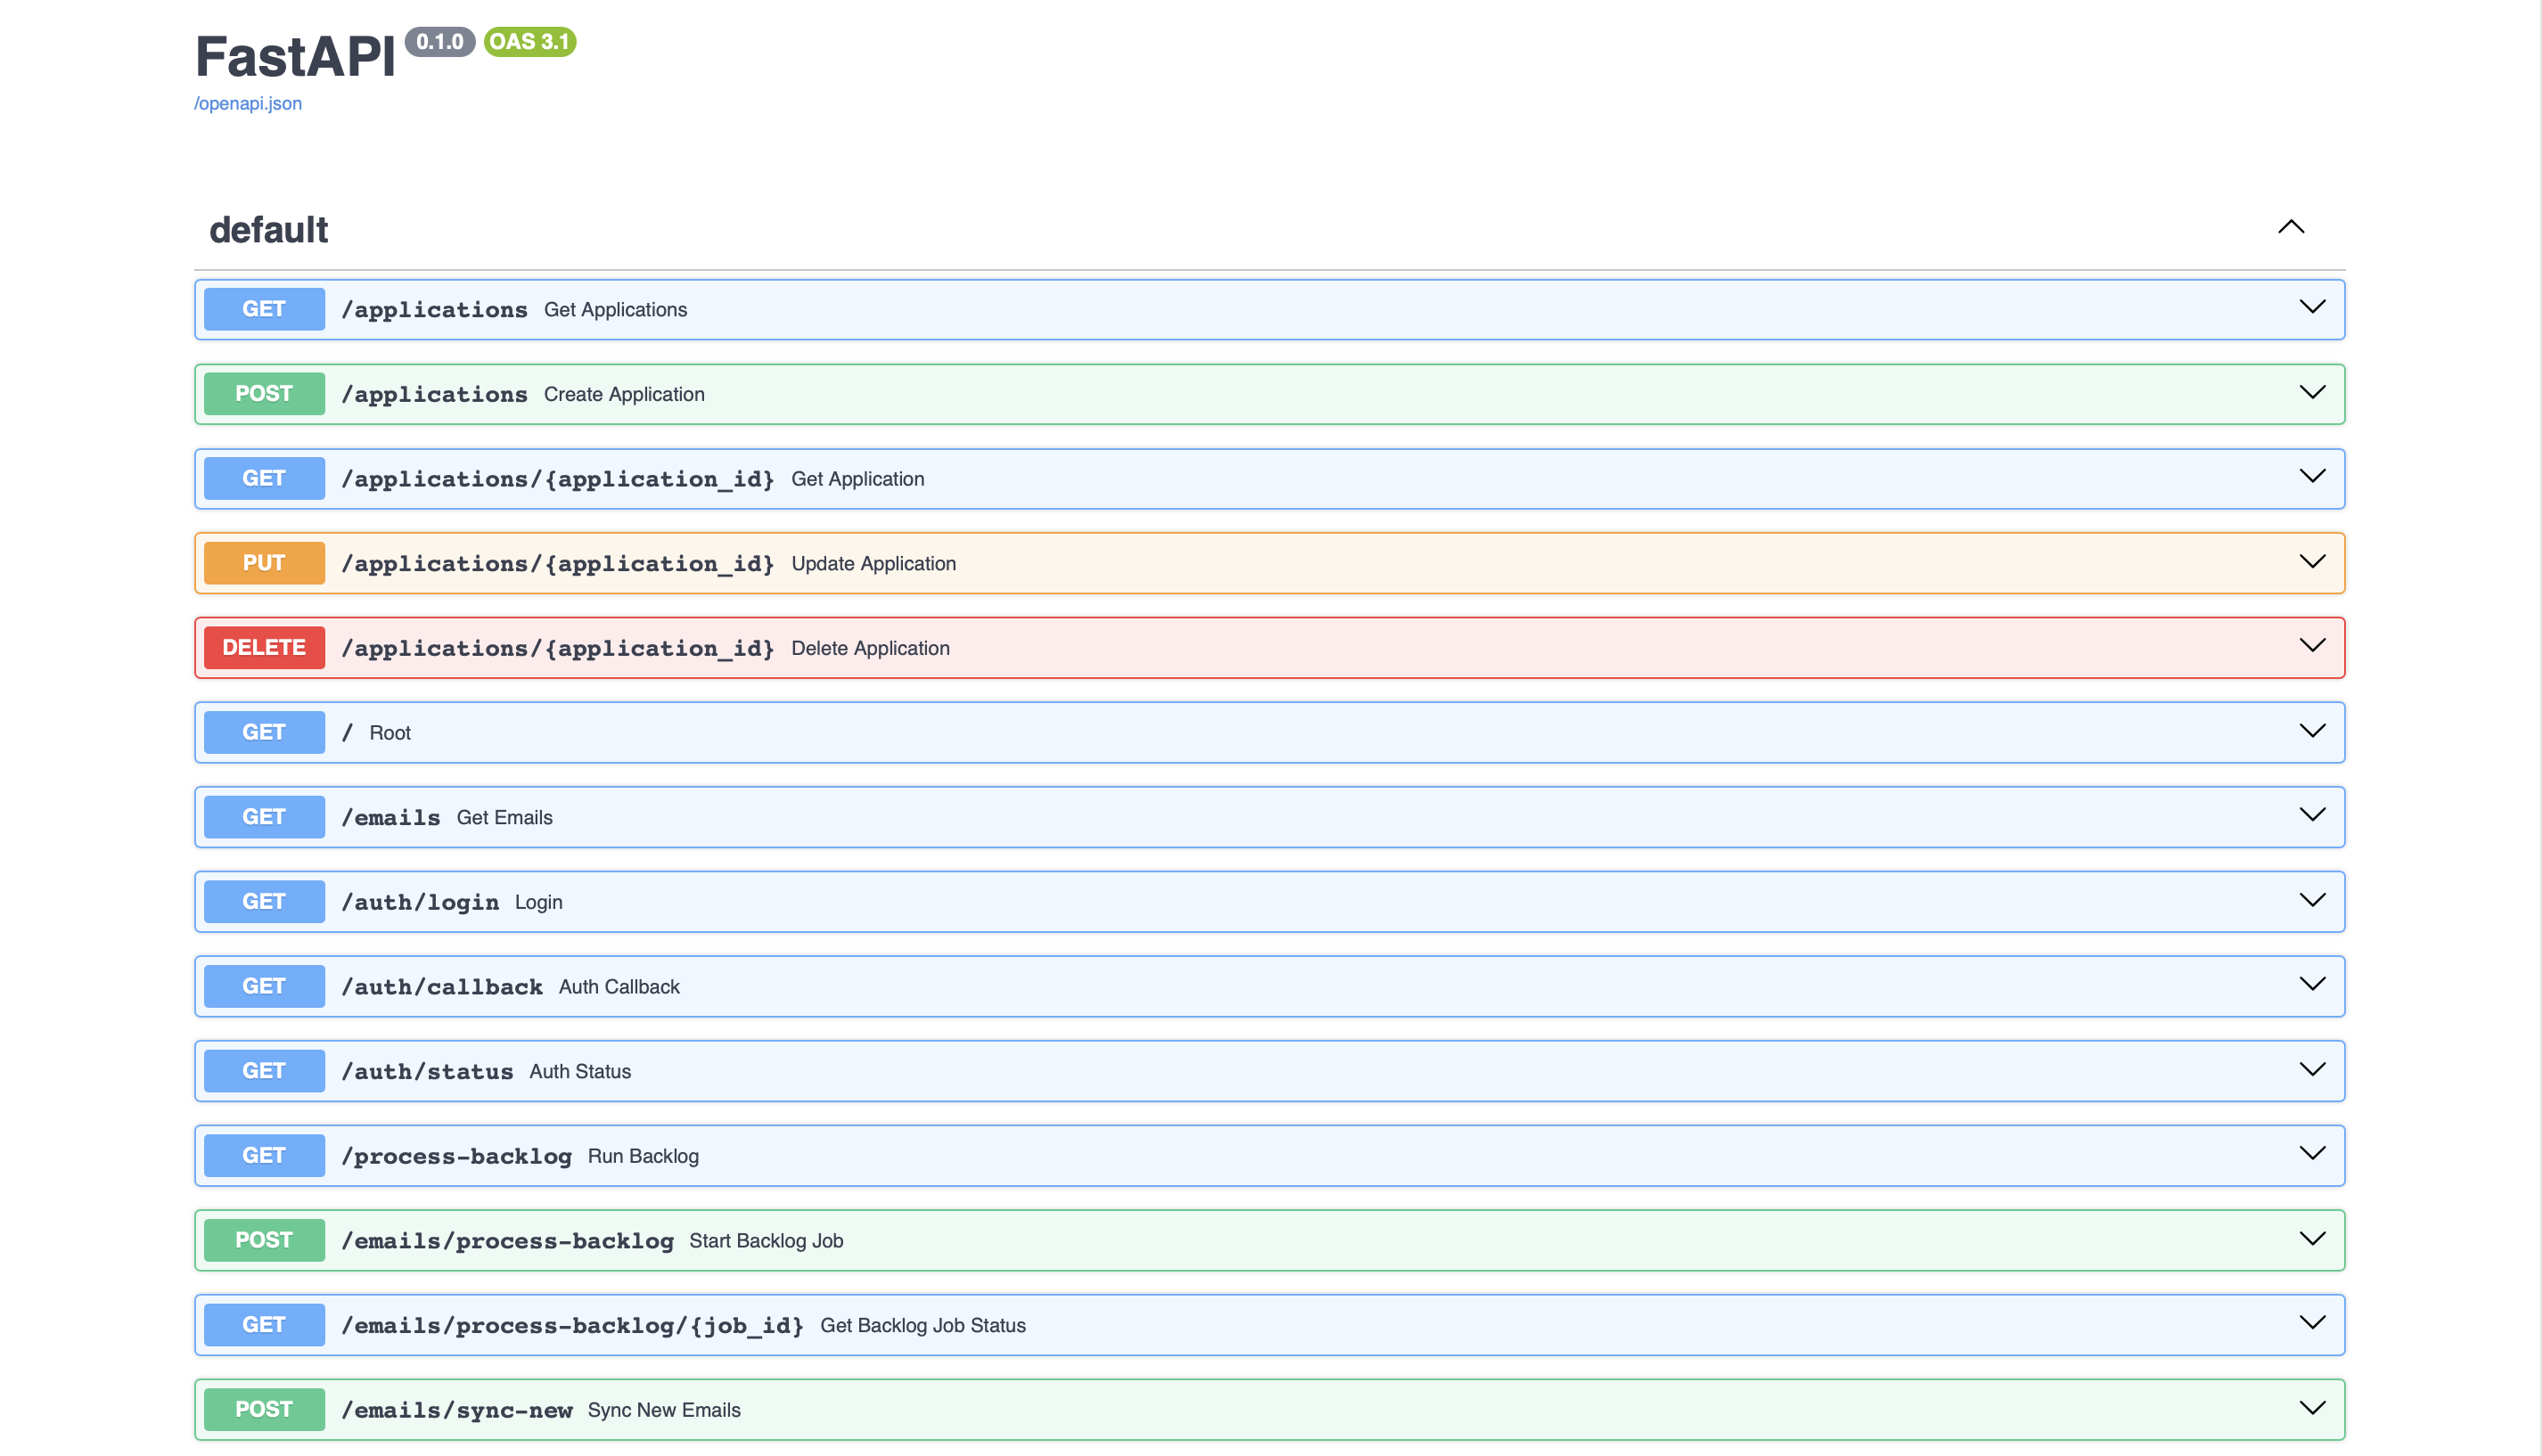Click the default section heading
Image resolution: width=2542 pixels, height=1456 pixels.
[x=268, y=230]
